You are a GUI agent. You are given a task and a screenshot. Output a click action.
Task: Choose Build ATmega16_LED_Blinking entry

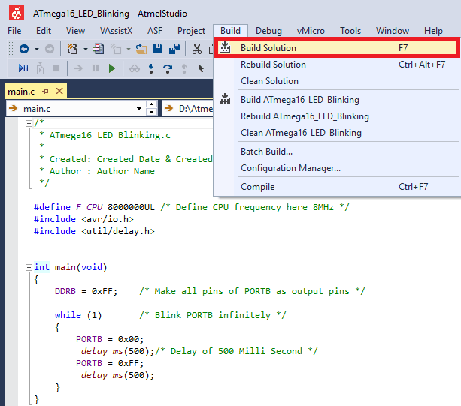(337, 100)
